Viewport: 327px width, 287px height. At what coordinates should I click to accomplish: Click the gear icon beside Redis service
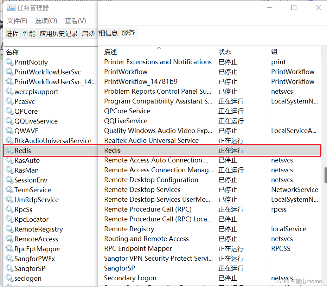(x=9, y=150)
